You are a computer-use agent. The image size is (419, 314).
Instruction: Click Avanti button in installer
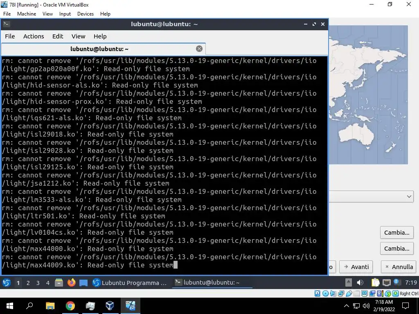pyautogui.click(x=356, y=267)
